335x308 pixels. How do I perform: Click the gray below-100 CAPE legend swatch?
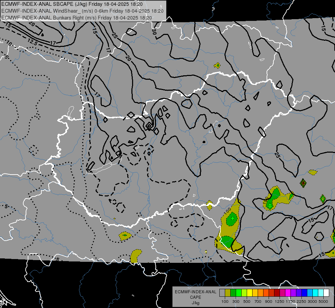(222, 293)
